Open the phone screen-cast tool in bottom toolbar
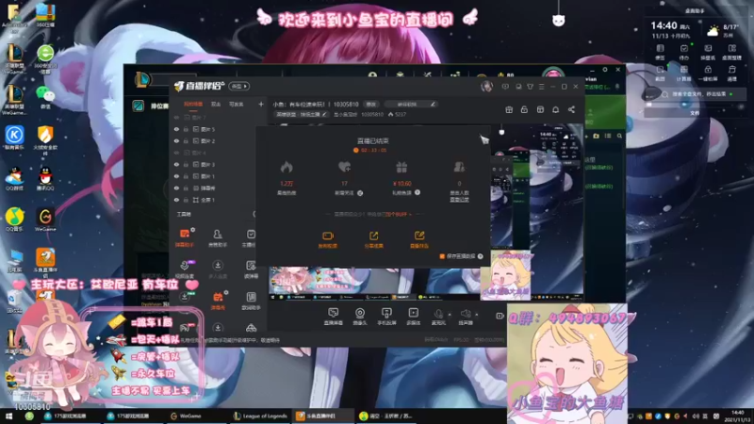754x424 pixels. 386,317
